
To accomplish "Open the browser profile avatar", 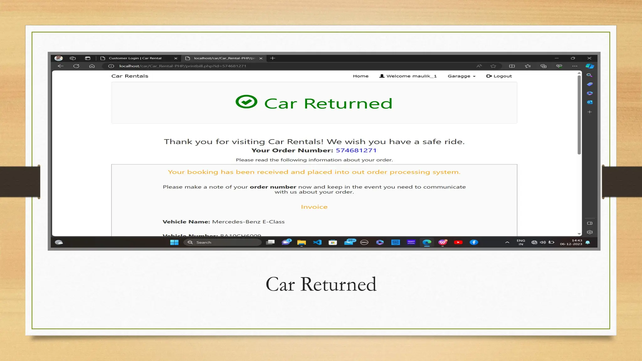I will (x=59, y=58).
